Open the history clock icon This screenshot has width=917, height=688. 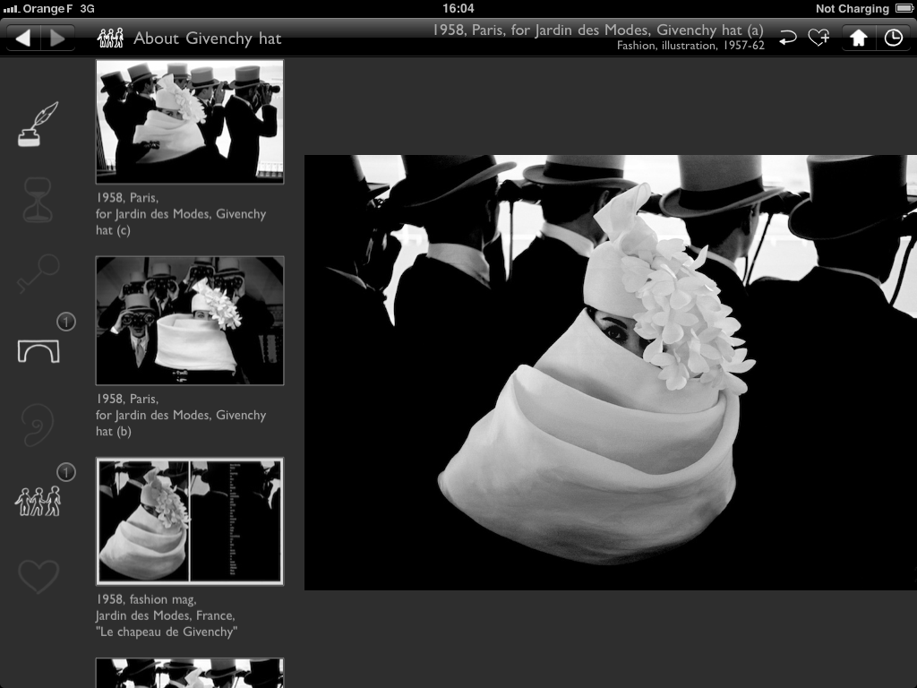point(893,38)
